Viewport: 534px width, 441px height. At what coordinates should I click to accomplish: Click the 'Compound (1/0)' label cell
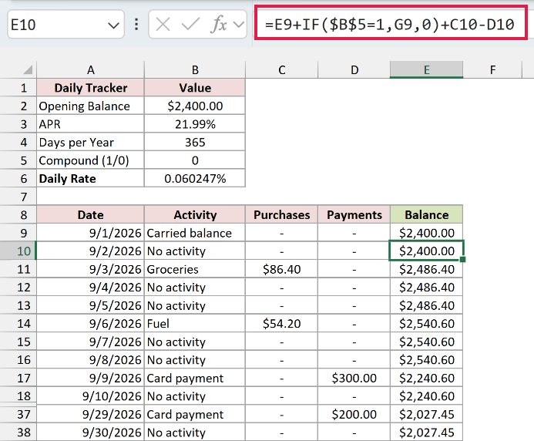point(91,160)
